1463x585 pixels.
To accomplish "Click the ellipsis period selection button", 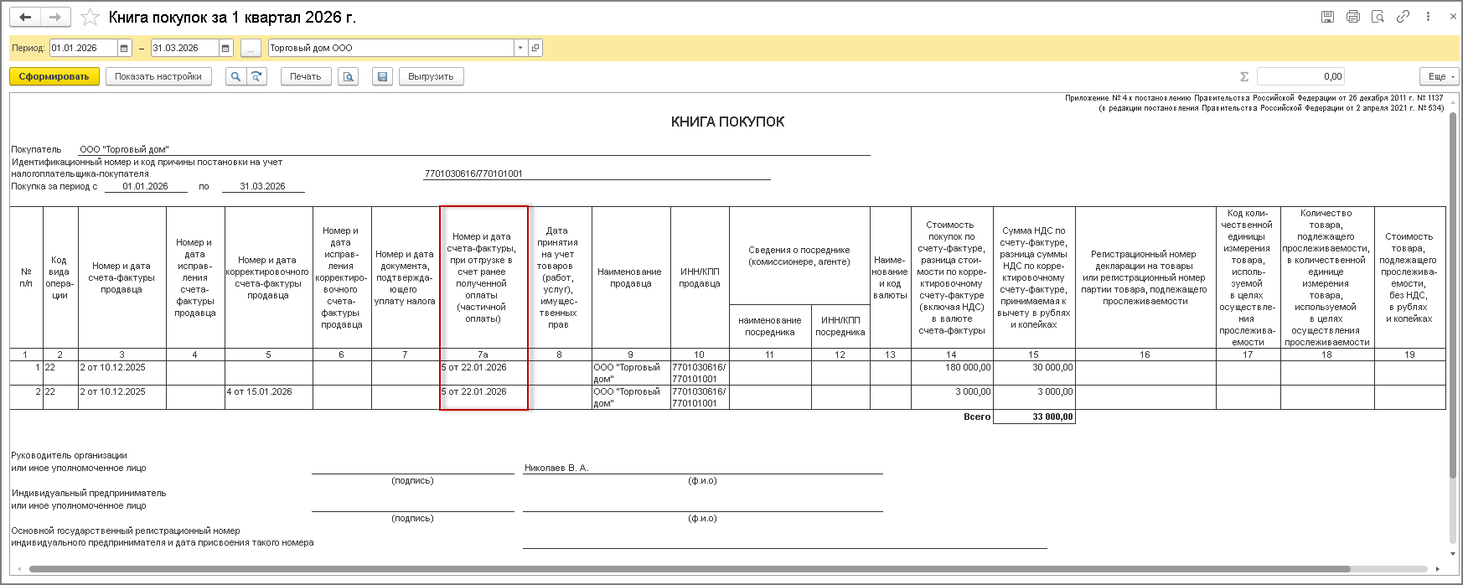I will tap(251, 48).
